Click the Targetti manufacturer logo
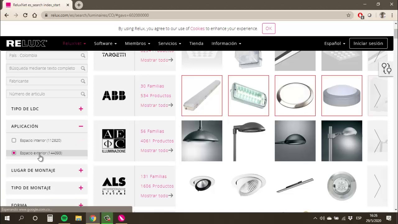Image resolution: width=398 pixels, height=224 pixels. (114, 55)
